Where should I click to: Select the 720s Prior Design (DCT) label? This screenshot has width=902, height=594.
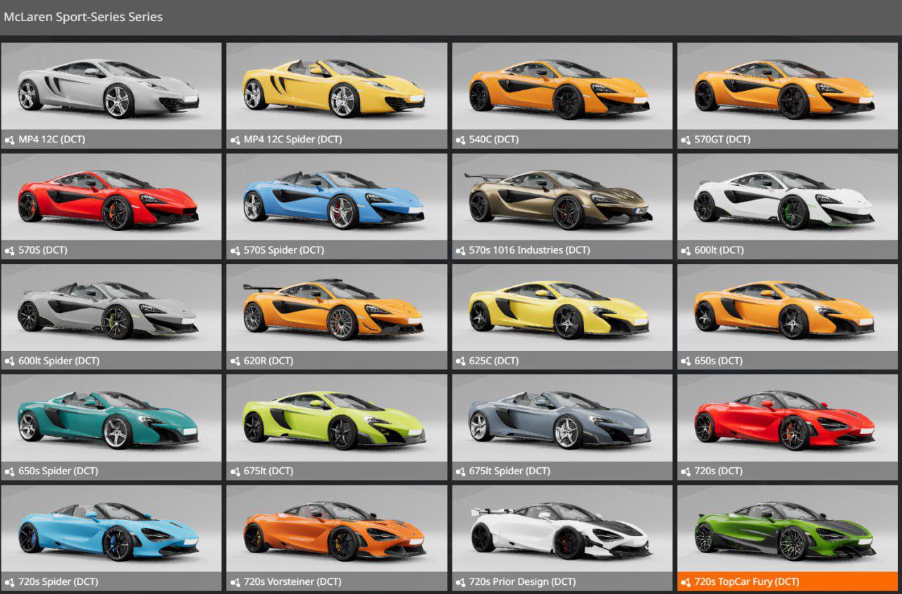click(x=522, y=582)
